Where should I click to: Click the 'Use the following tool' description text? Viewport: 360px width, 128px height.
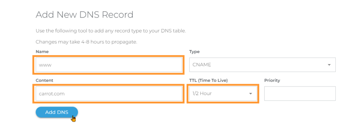[x=111, y=31]
